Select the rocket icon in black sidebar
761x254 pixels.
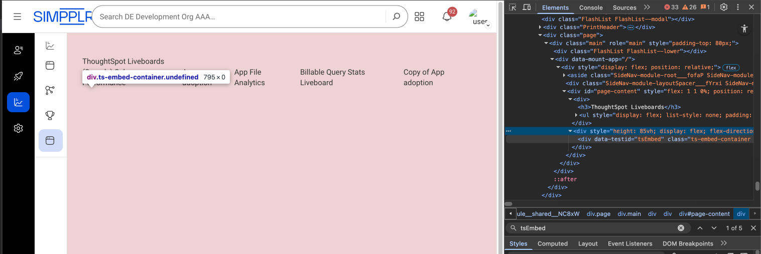[x=19, y=76]
